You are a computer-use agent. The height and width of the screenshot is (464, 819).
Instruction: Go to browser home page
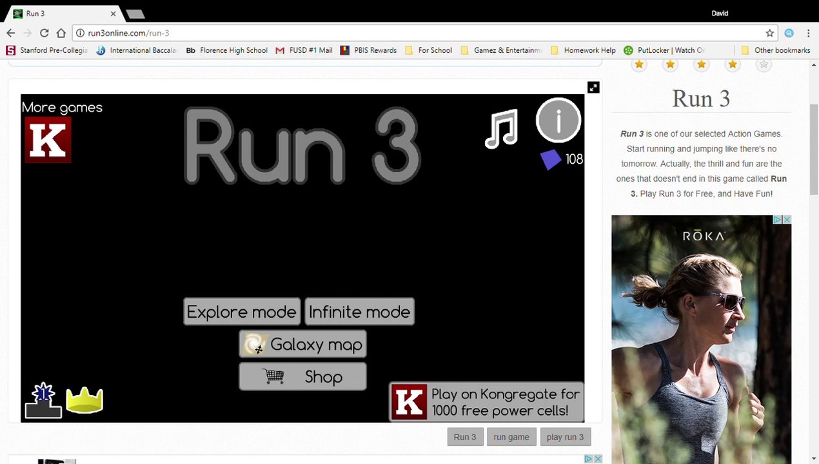click(x=61, y=33)
